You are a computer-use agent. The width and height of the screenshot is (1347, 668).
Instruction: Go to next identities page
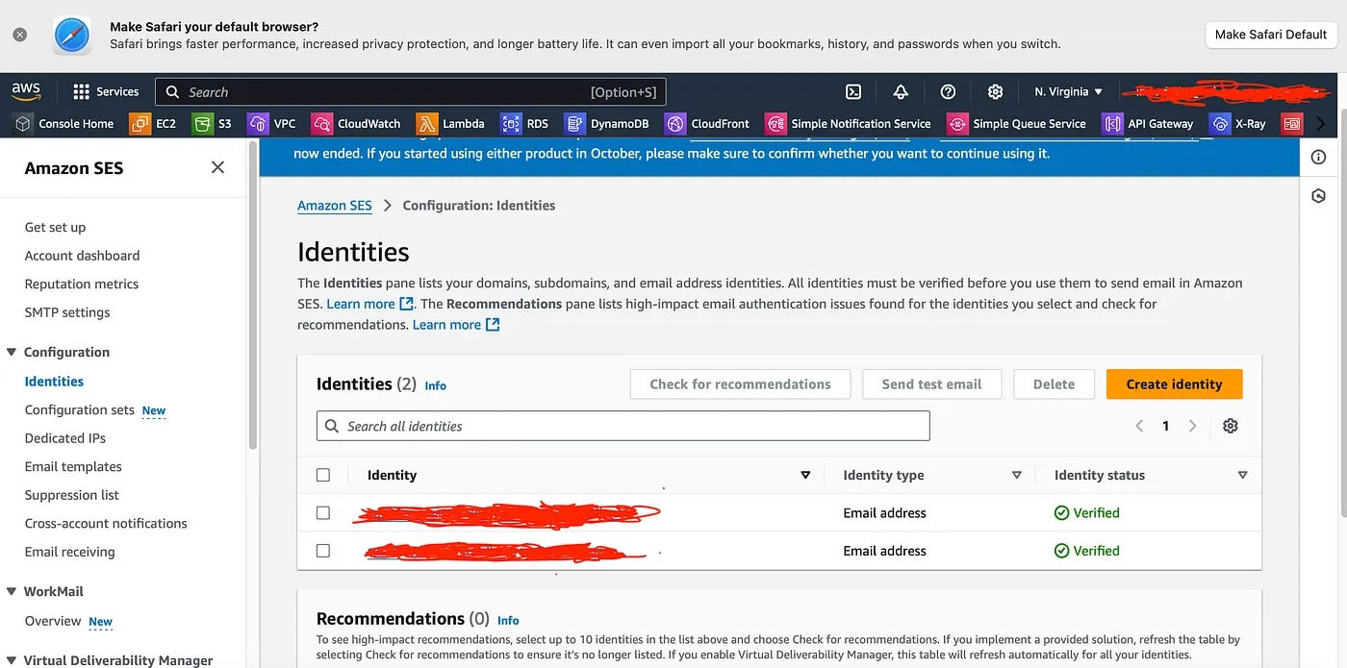tap(1192, 426)
